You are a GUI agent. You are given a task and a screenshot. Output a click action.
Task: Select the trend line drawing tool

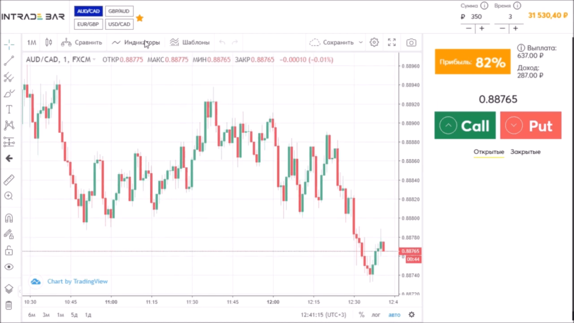click(9, 61)
